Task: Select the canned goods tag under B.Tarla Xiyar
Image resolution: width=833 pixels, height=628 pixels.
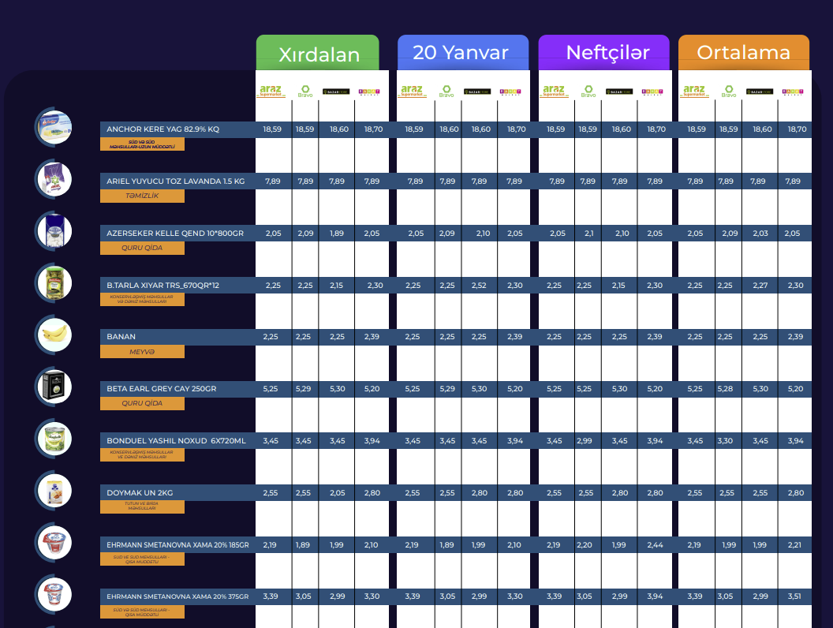Action: click(142, 300)
